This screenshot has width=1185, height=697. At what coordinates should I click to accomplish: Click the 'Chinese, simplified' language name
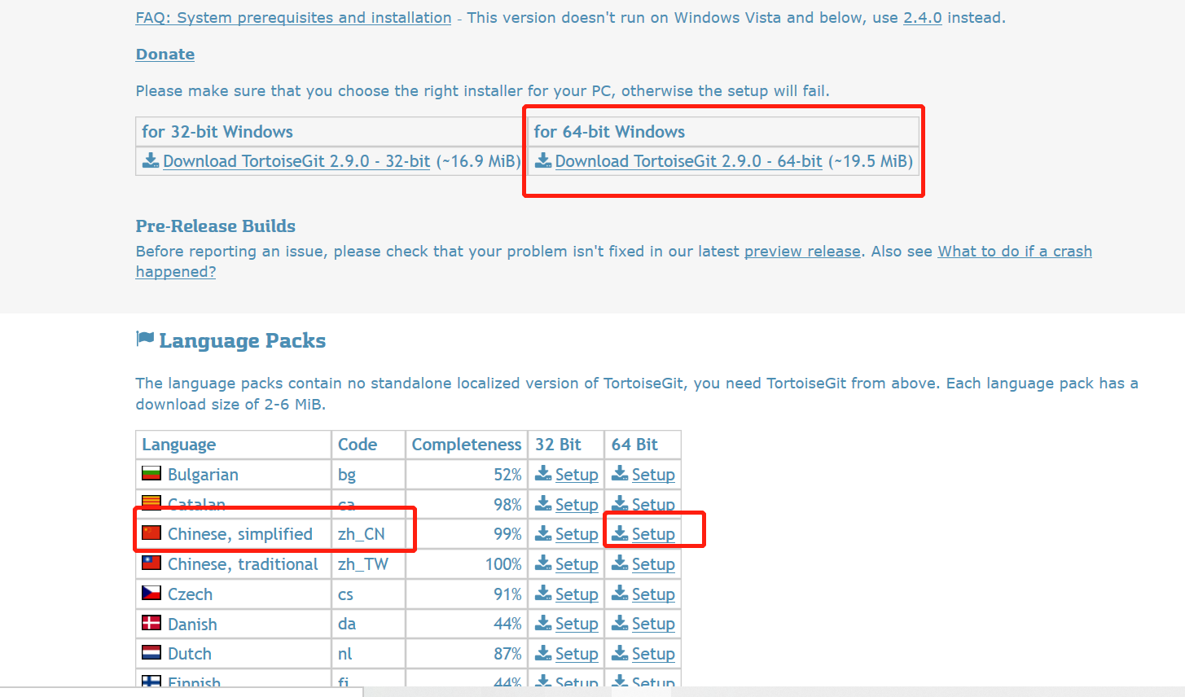(x=240, y=534)
